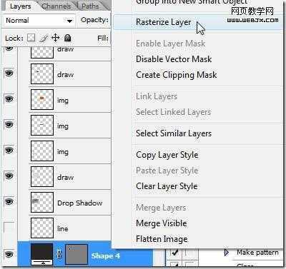Screen dimensions: 286x269
Task: Toggle the dialog box beside Make pattern
Action: click(x=189, y=253)
